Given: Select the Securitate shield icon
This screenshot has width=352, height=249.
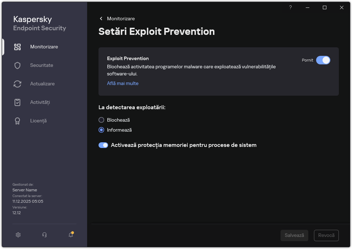Looking at the screenshot, I should (x=17, y=65).
